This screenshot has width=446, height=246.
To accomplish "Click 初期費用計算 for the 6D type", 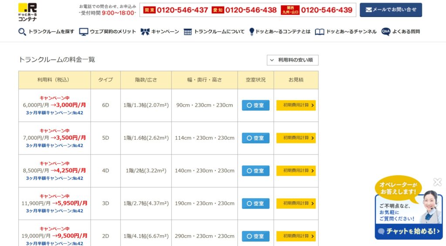I will [x=296, y=105].
